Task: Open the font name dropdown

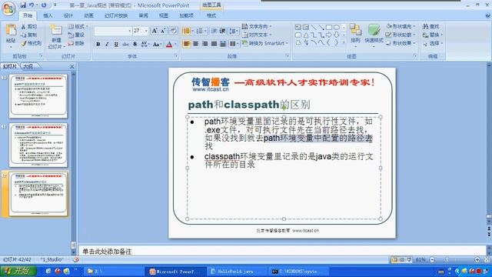Action: pyautogui.click(x=129, y=31)
